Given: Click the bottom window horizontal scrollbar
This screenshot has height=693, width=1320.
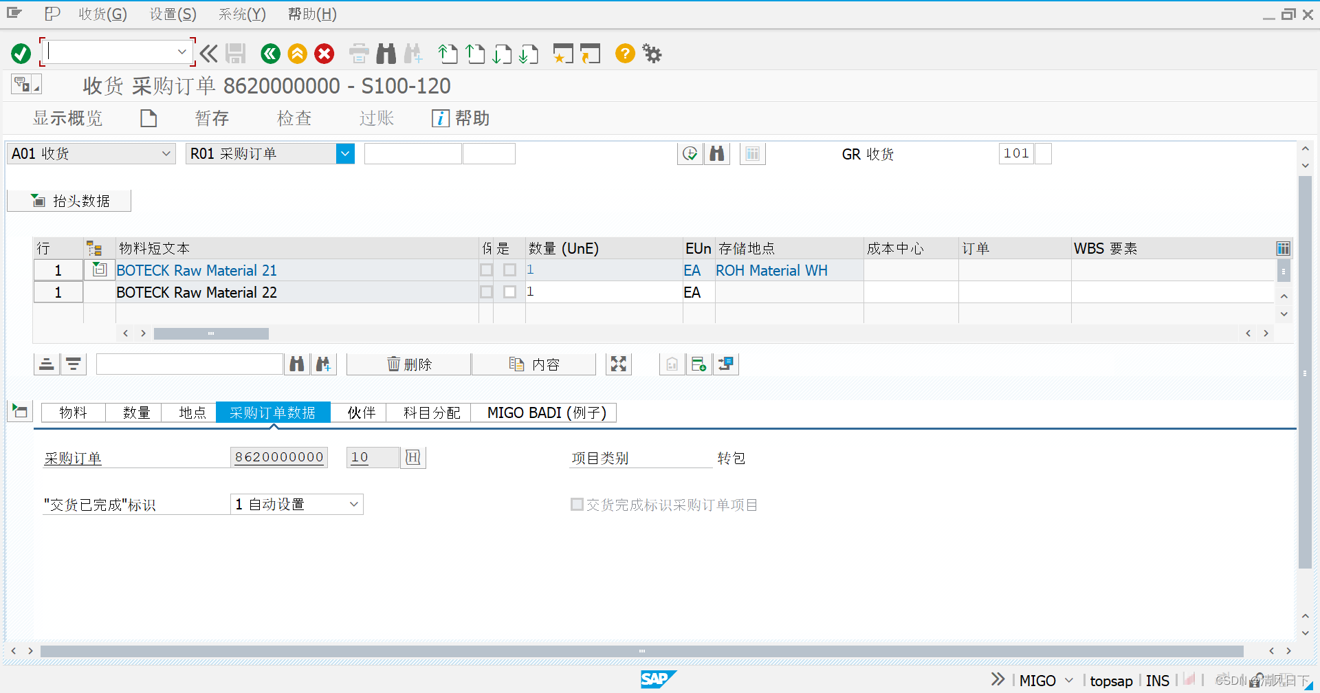Looking at the screenshot, I should [x=641, y=650].
